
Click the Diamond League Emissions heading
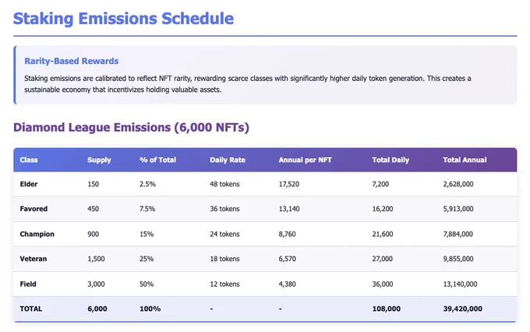[131, 128]
